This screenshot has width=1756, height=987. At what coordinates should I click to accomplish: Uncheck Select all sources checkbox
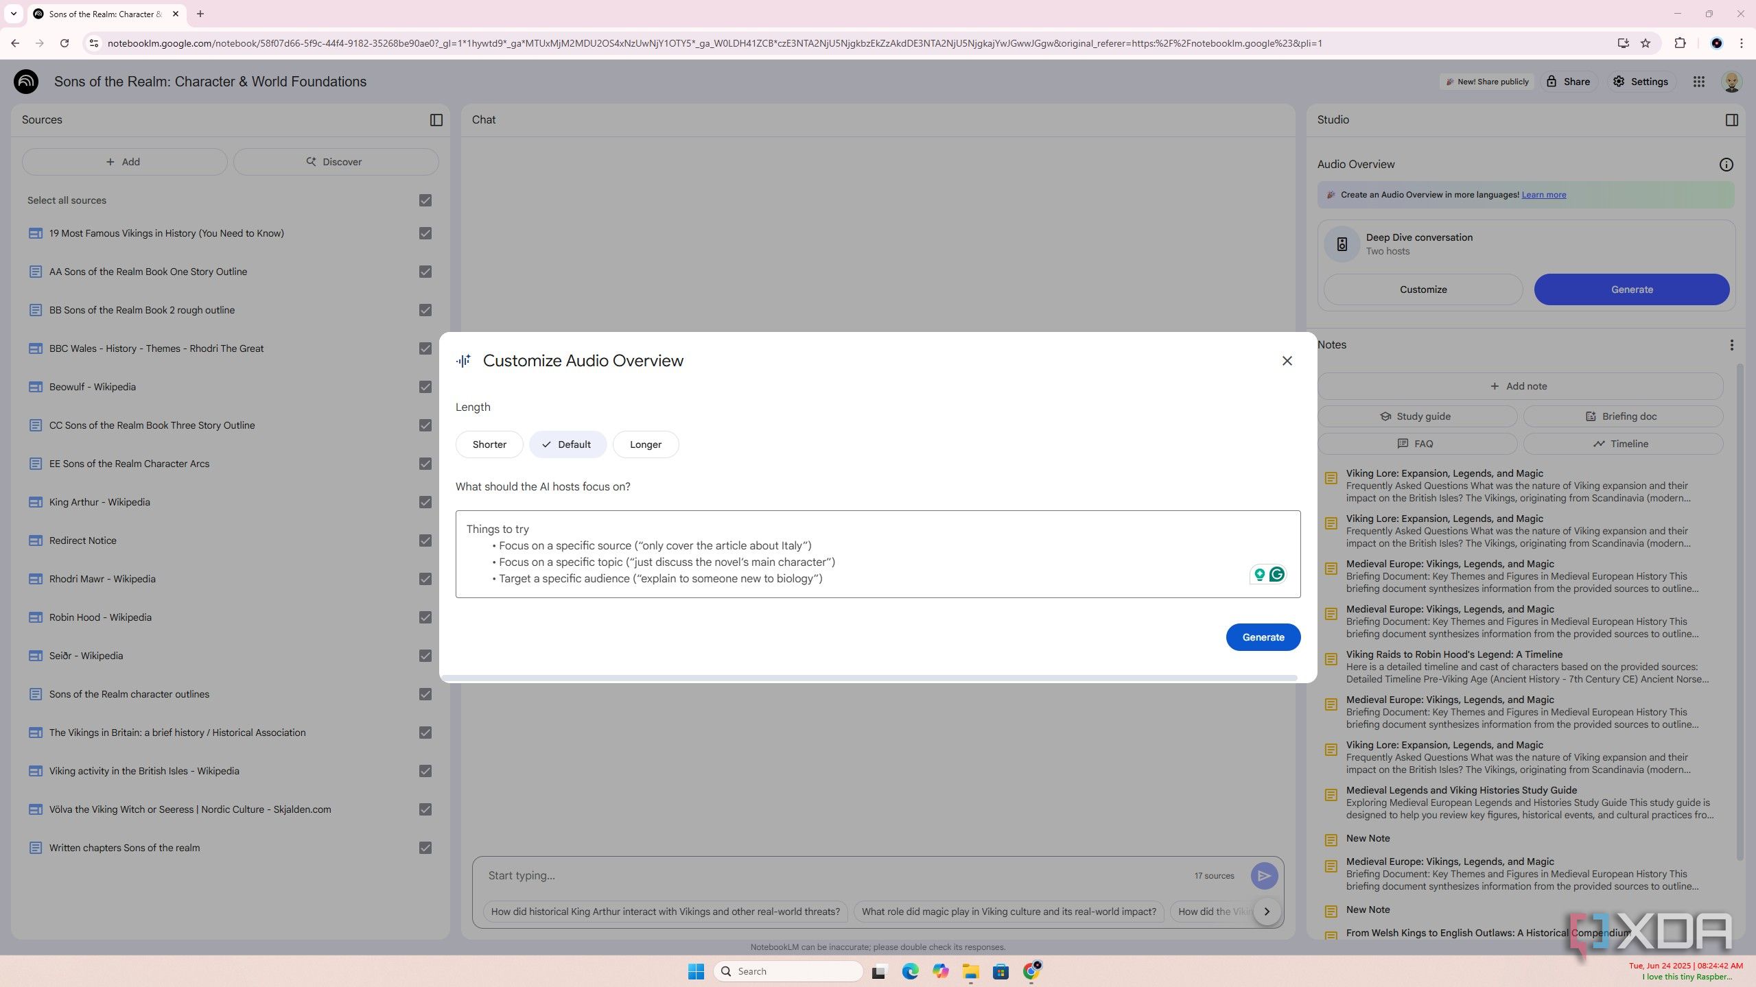point(425,200)
